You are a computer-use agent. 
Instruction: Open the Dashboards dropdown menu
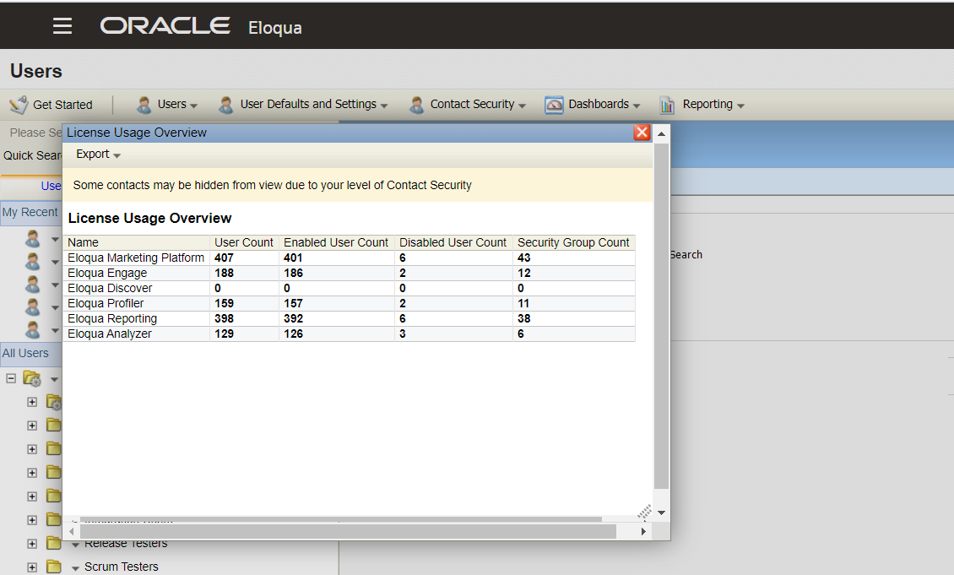point(604,105)
